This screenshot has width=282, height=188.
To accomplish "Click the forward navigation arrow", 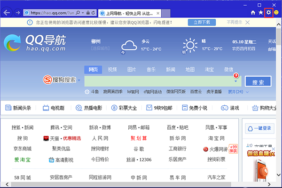I will pos(17,13).
